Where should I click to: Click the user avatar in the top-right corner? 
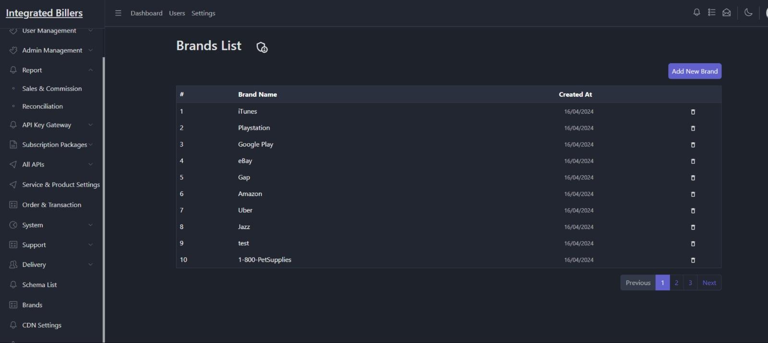(766, 13)
